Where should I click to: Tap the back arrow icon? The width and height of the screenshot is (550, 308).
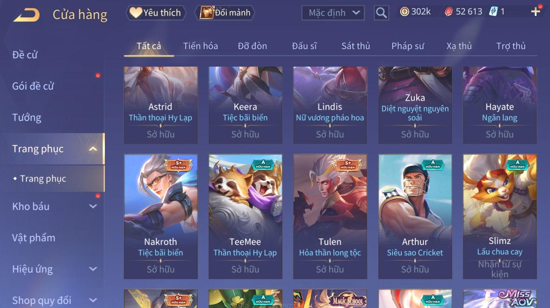tap(27, 15)
